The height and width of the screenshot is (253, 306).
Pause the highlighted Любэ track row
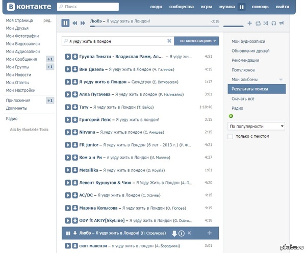pyautogui.click(x=68, y=233)
